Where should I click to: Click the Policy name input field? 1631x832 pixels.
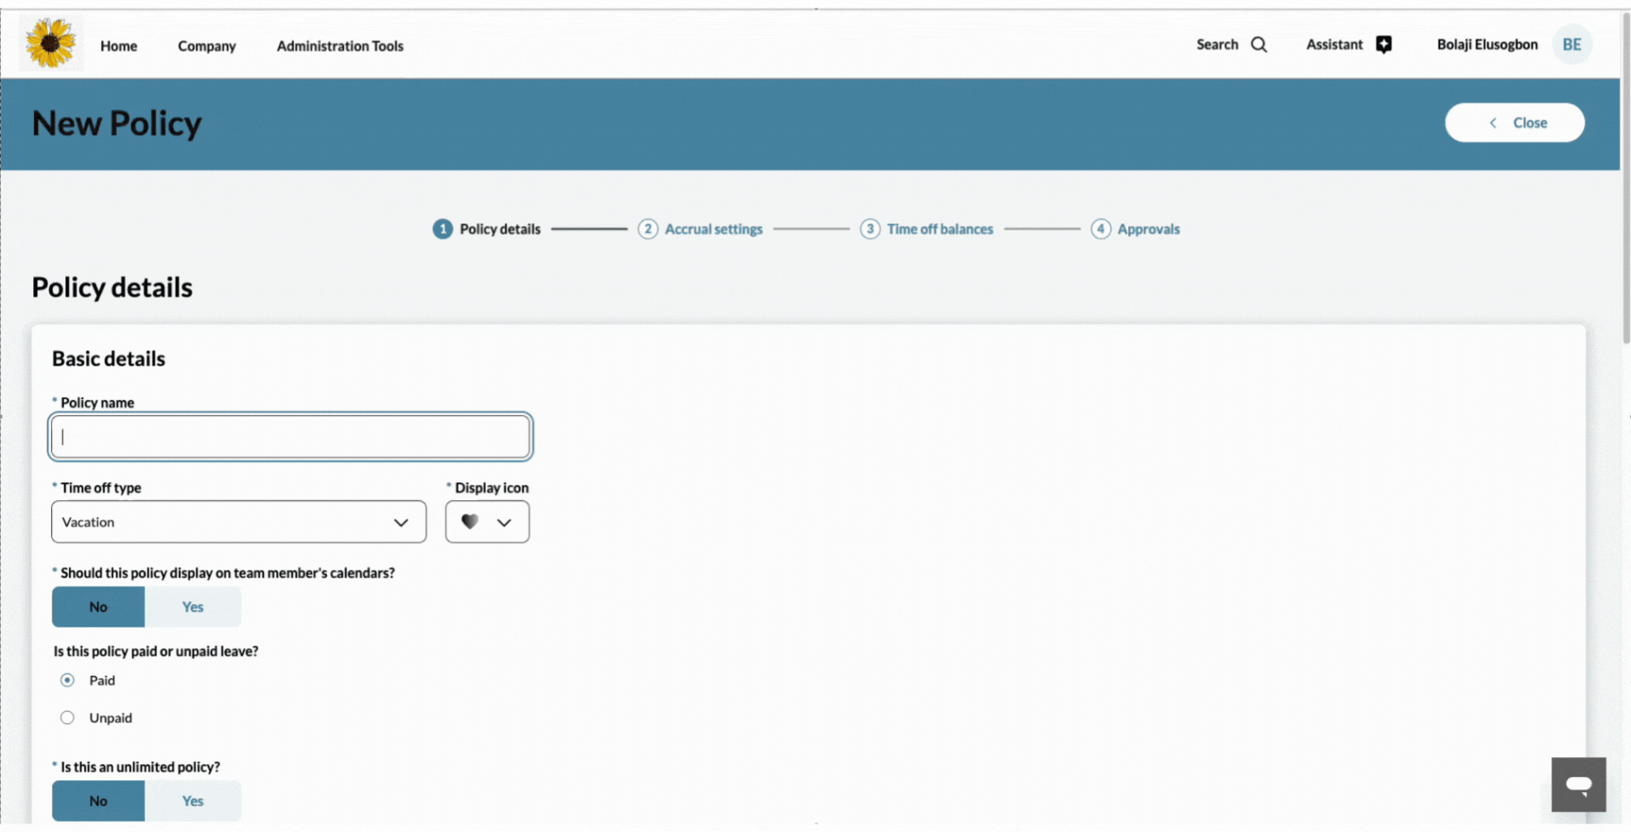[291, 437]
